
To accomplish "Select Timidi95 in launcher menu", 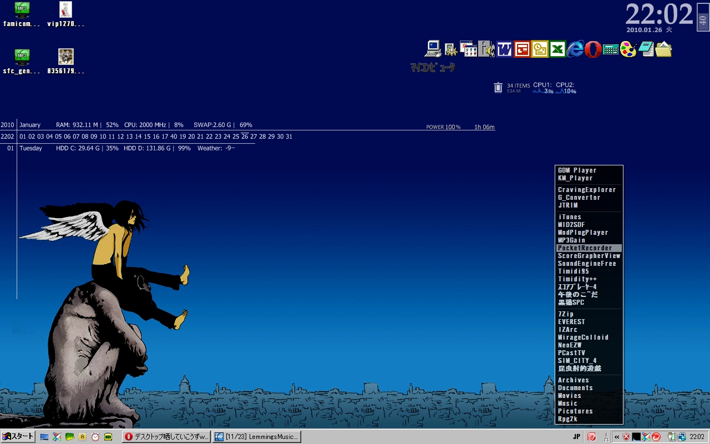I will 589,271.
